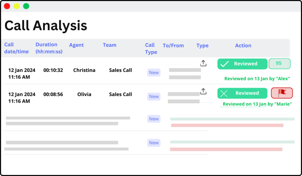The height and width of the screenshot is (176, 302).
Task: Sort by the Duration column header
Action: coord(47,48)
